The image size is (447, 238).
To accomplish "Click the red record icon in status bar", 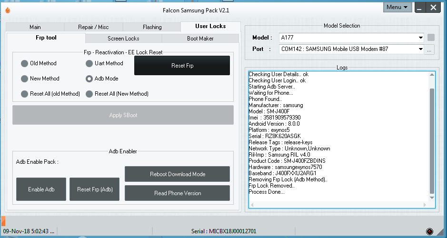I will click(429, 231).
